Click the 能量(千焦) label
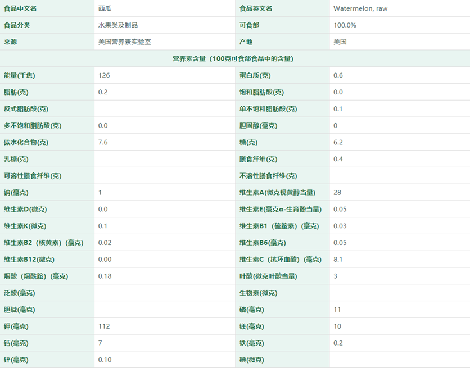Image resolution: width=470 pixels, height=368 pixels. coord(20,75)
